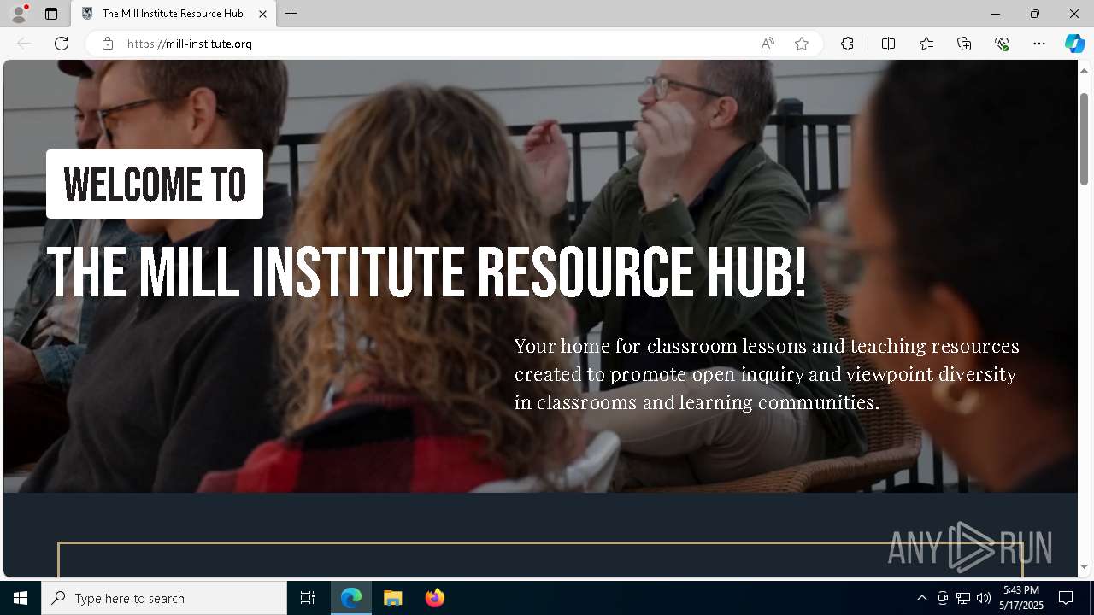Open a new tab with plus button
1094x615 pixels.
(x=291, y=14)
